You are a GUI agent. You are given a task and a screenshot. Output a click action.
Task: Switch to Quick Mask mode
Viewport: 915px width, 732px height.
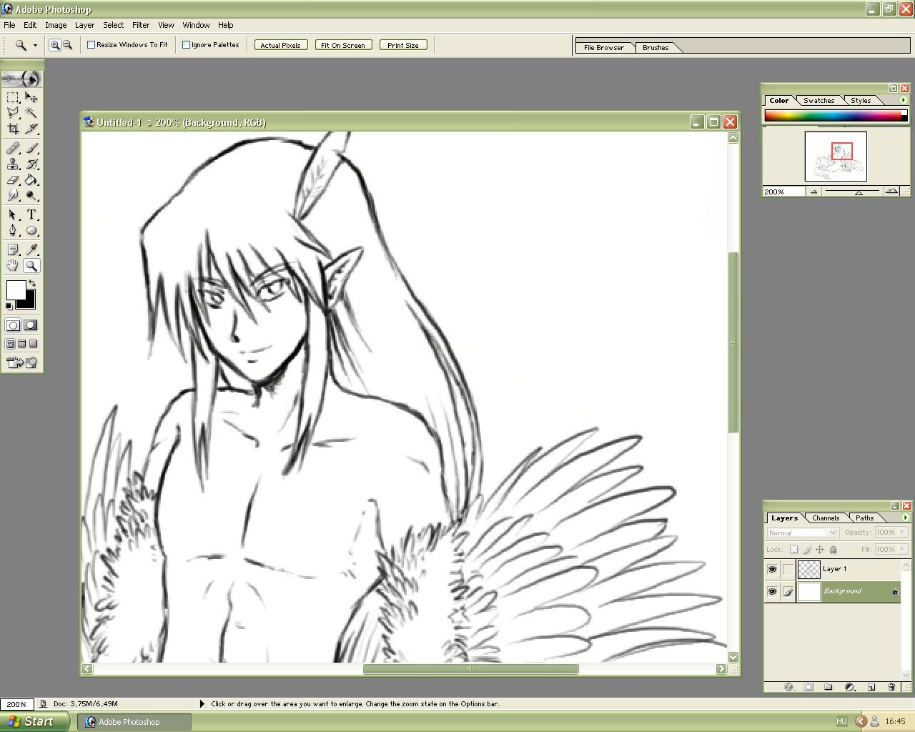(31, 325)
